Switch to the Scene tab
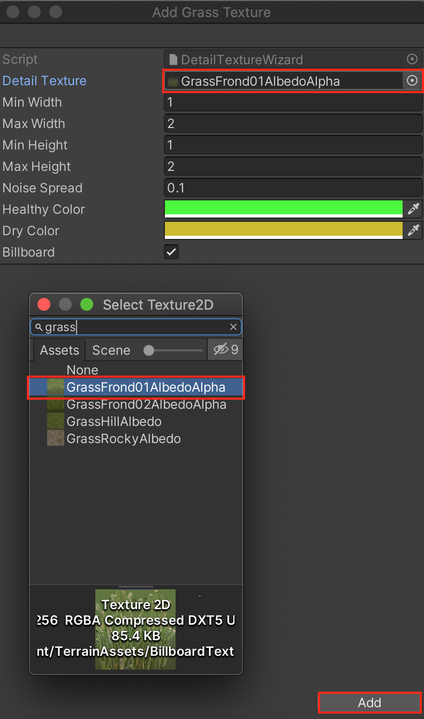This screenshot has width=424, height=719. (111, 350)
